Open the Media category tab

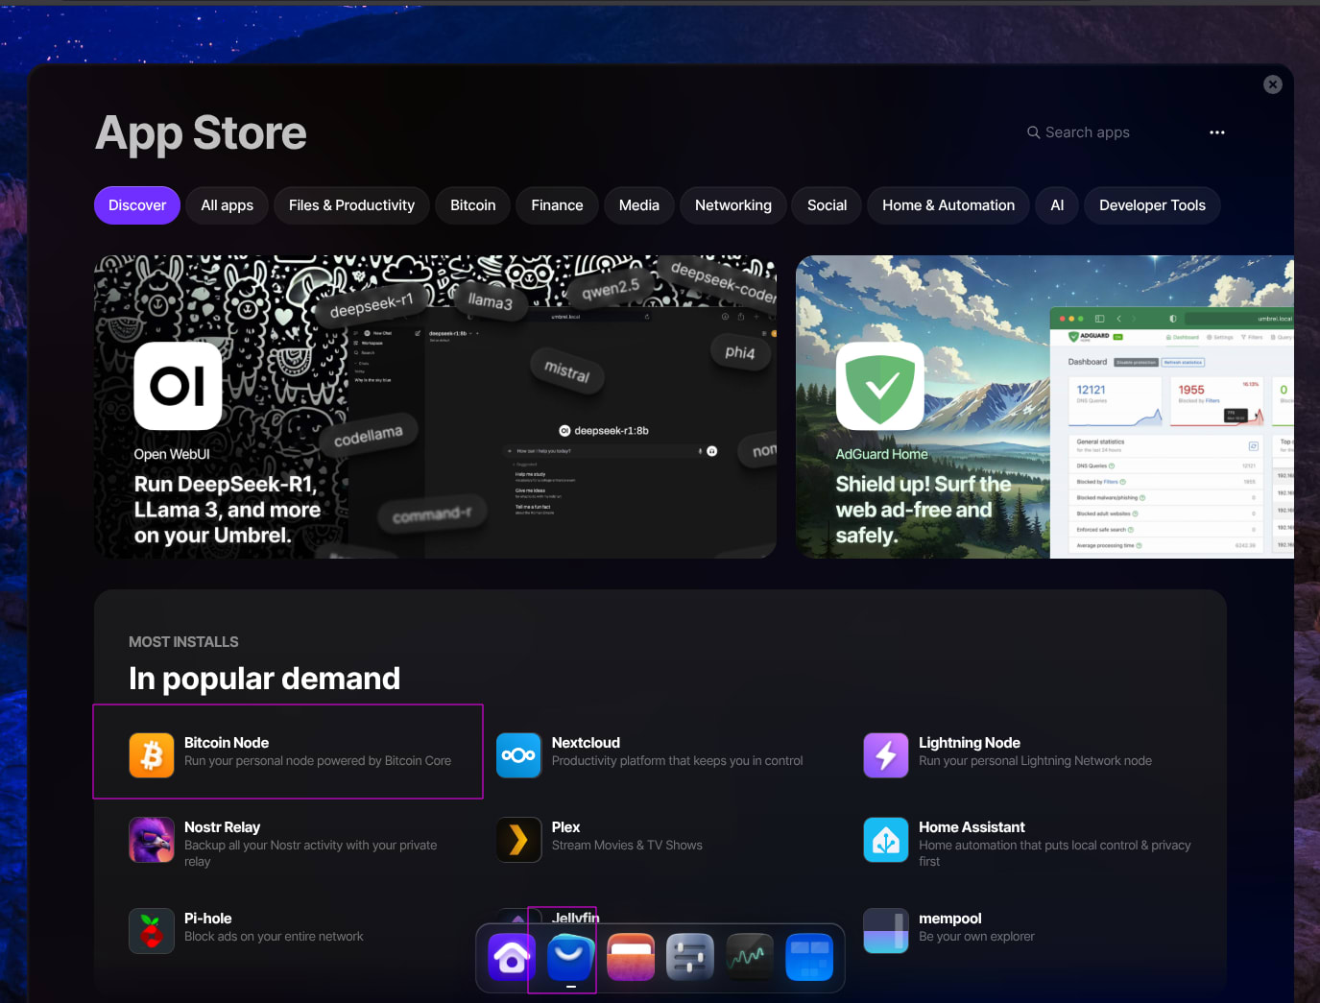coord(639,205)
